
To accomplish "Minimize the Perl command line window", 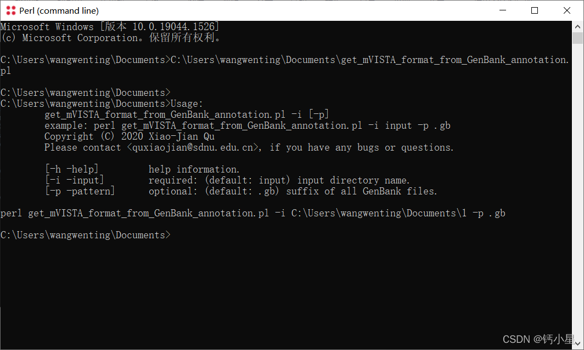I will (503, 10).
